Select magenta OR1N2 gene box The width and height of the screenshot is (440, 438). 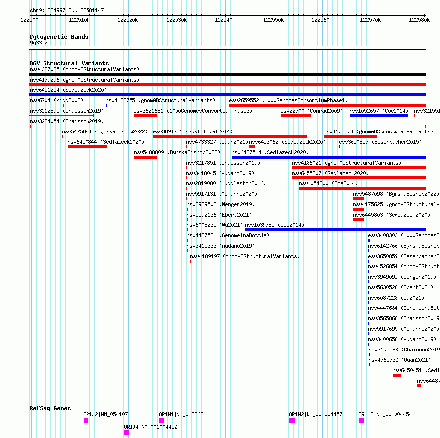click(292, 420)
